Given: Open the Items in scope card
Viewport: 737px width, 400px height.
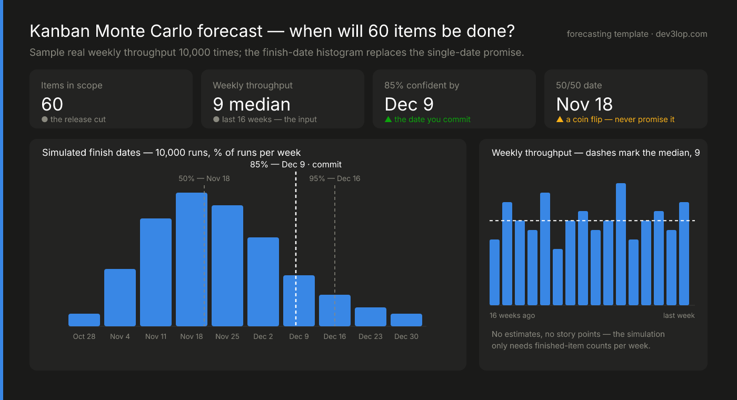Looking at the screenshot, I should coord(111,99).
